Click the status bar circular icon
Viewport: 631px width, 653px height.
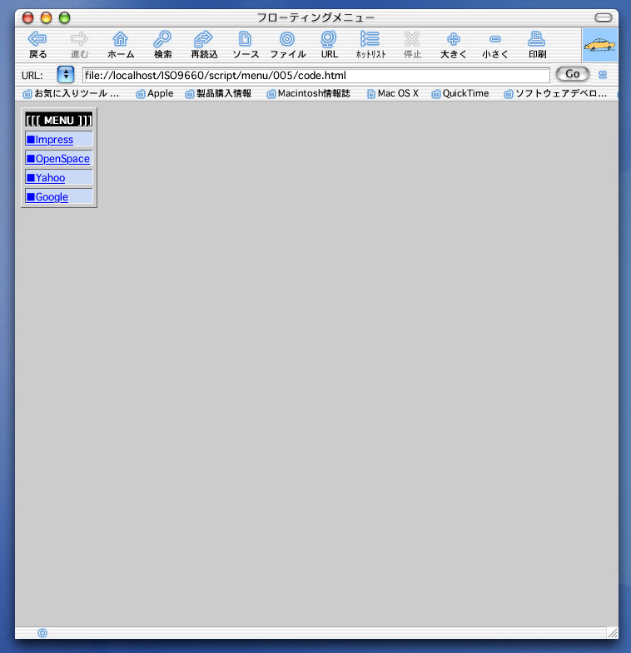click(x=42, y=633)
